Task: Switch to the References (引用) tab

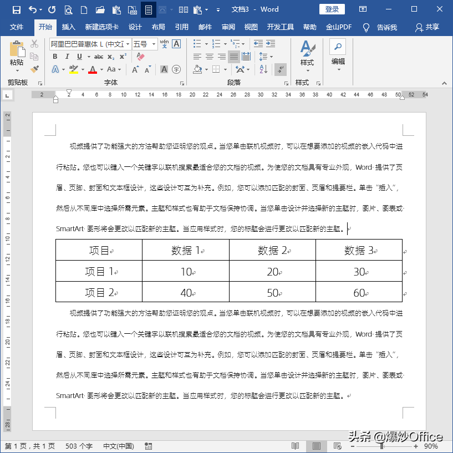Action: 182,27
